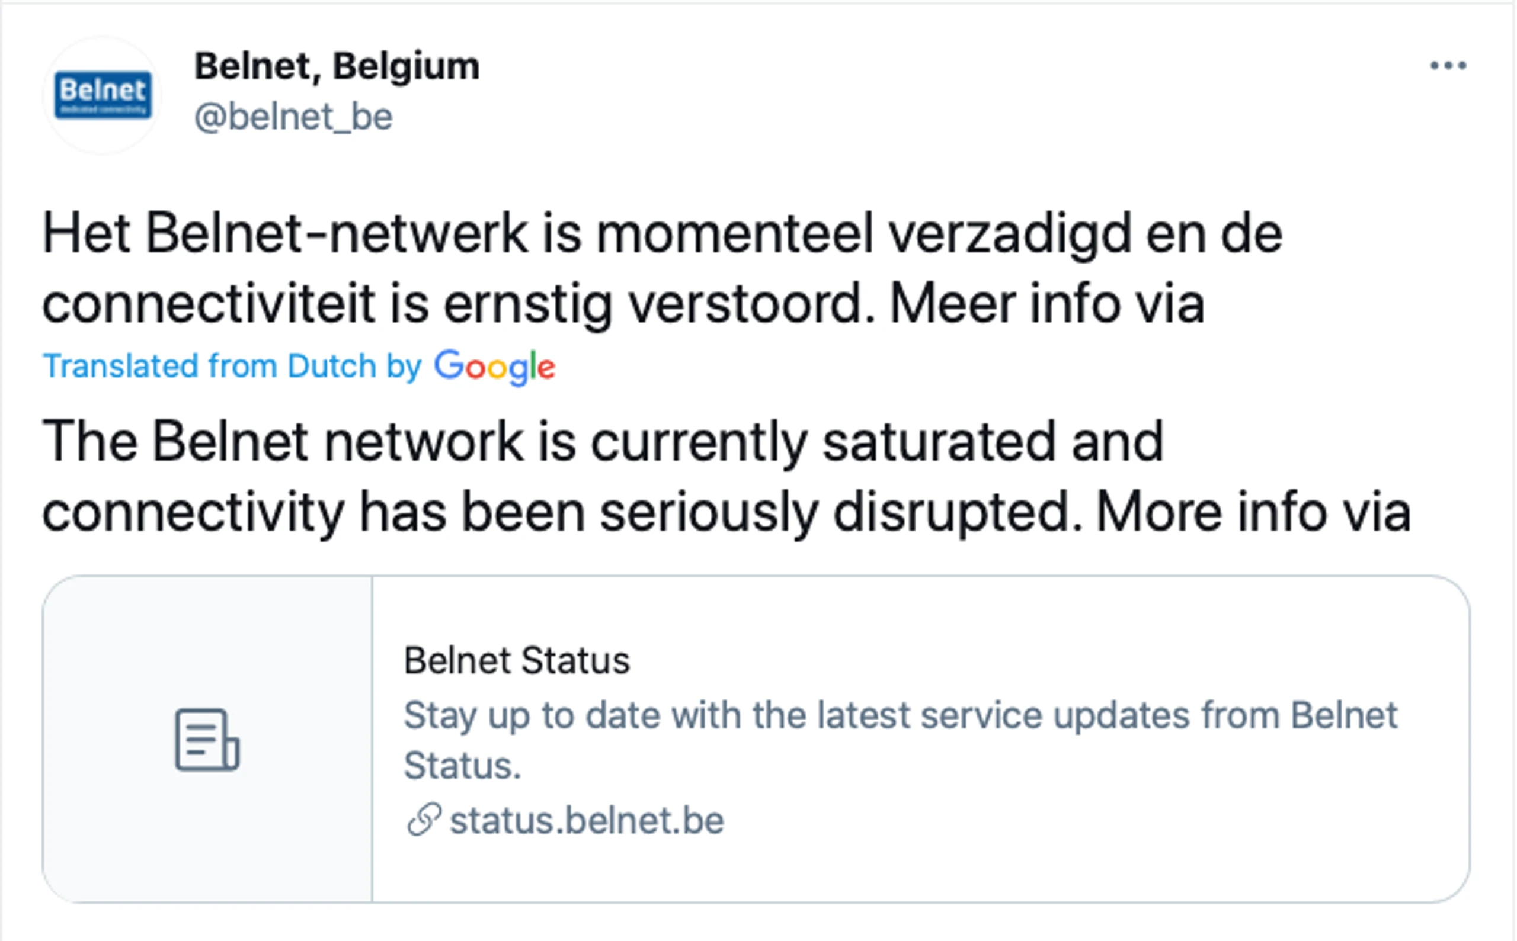
Task: Click the word Status. ending the card description
Action: point(462,766)
